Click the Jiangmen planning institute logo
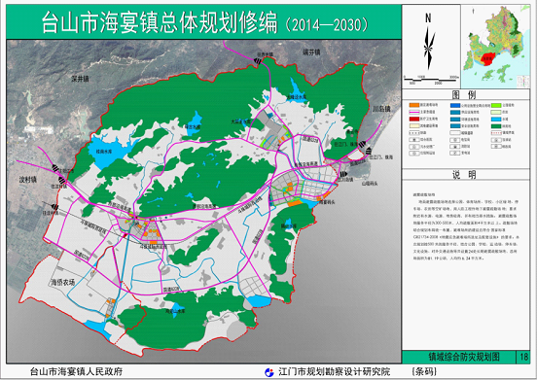Image resolution: width=537 pixels, height=380 pixels. point(269,372)
